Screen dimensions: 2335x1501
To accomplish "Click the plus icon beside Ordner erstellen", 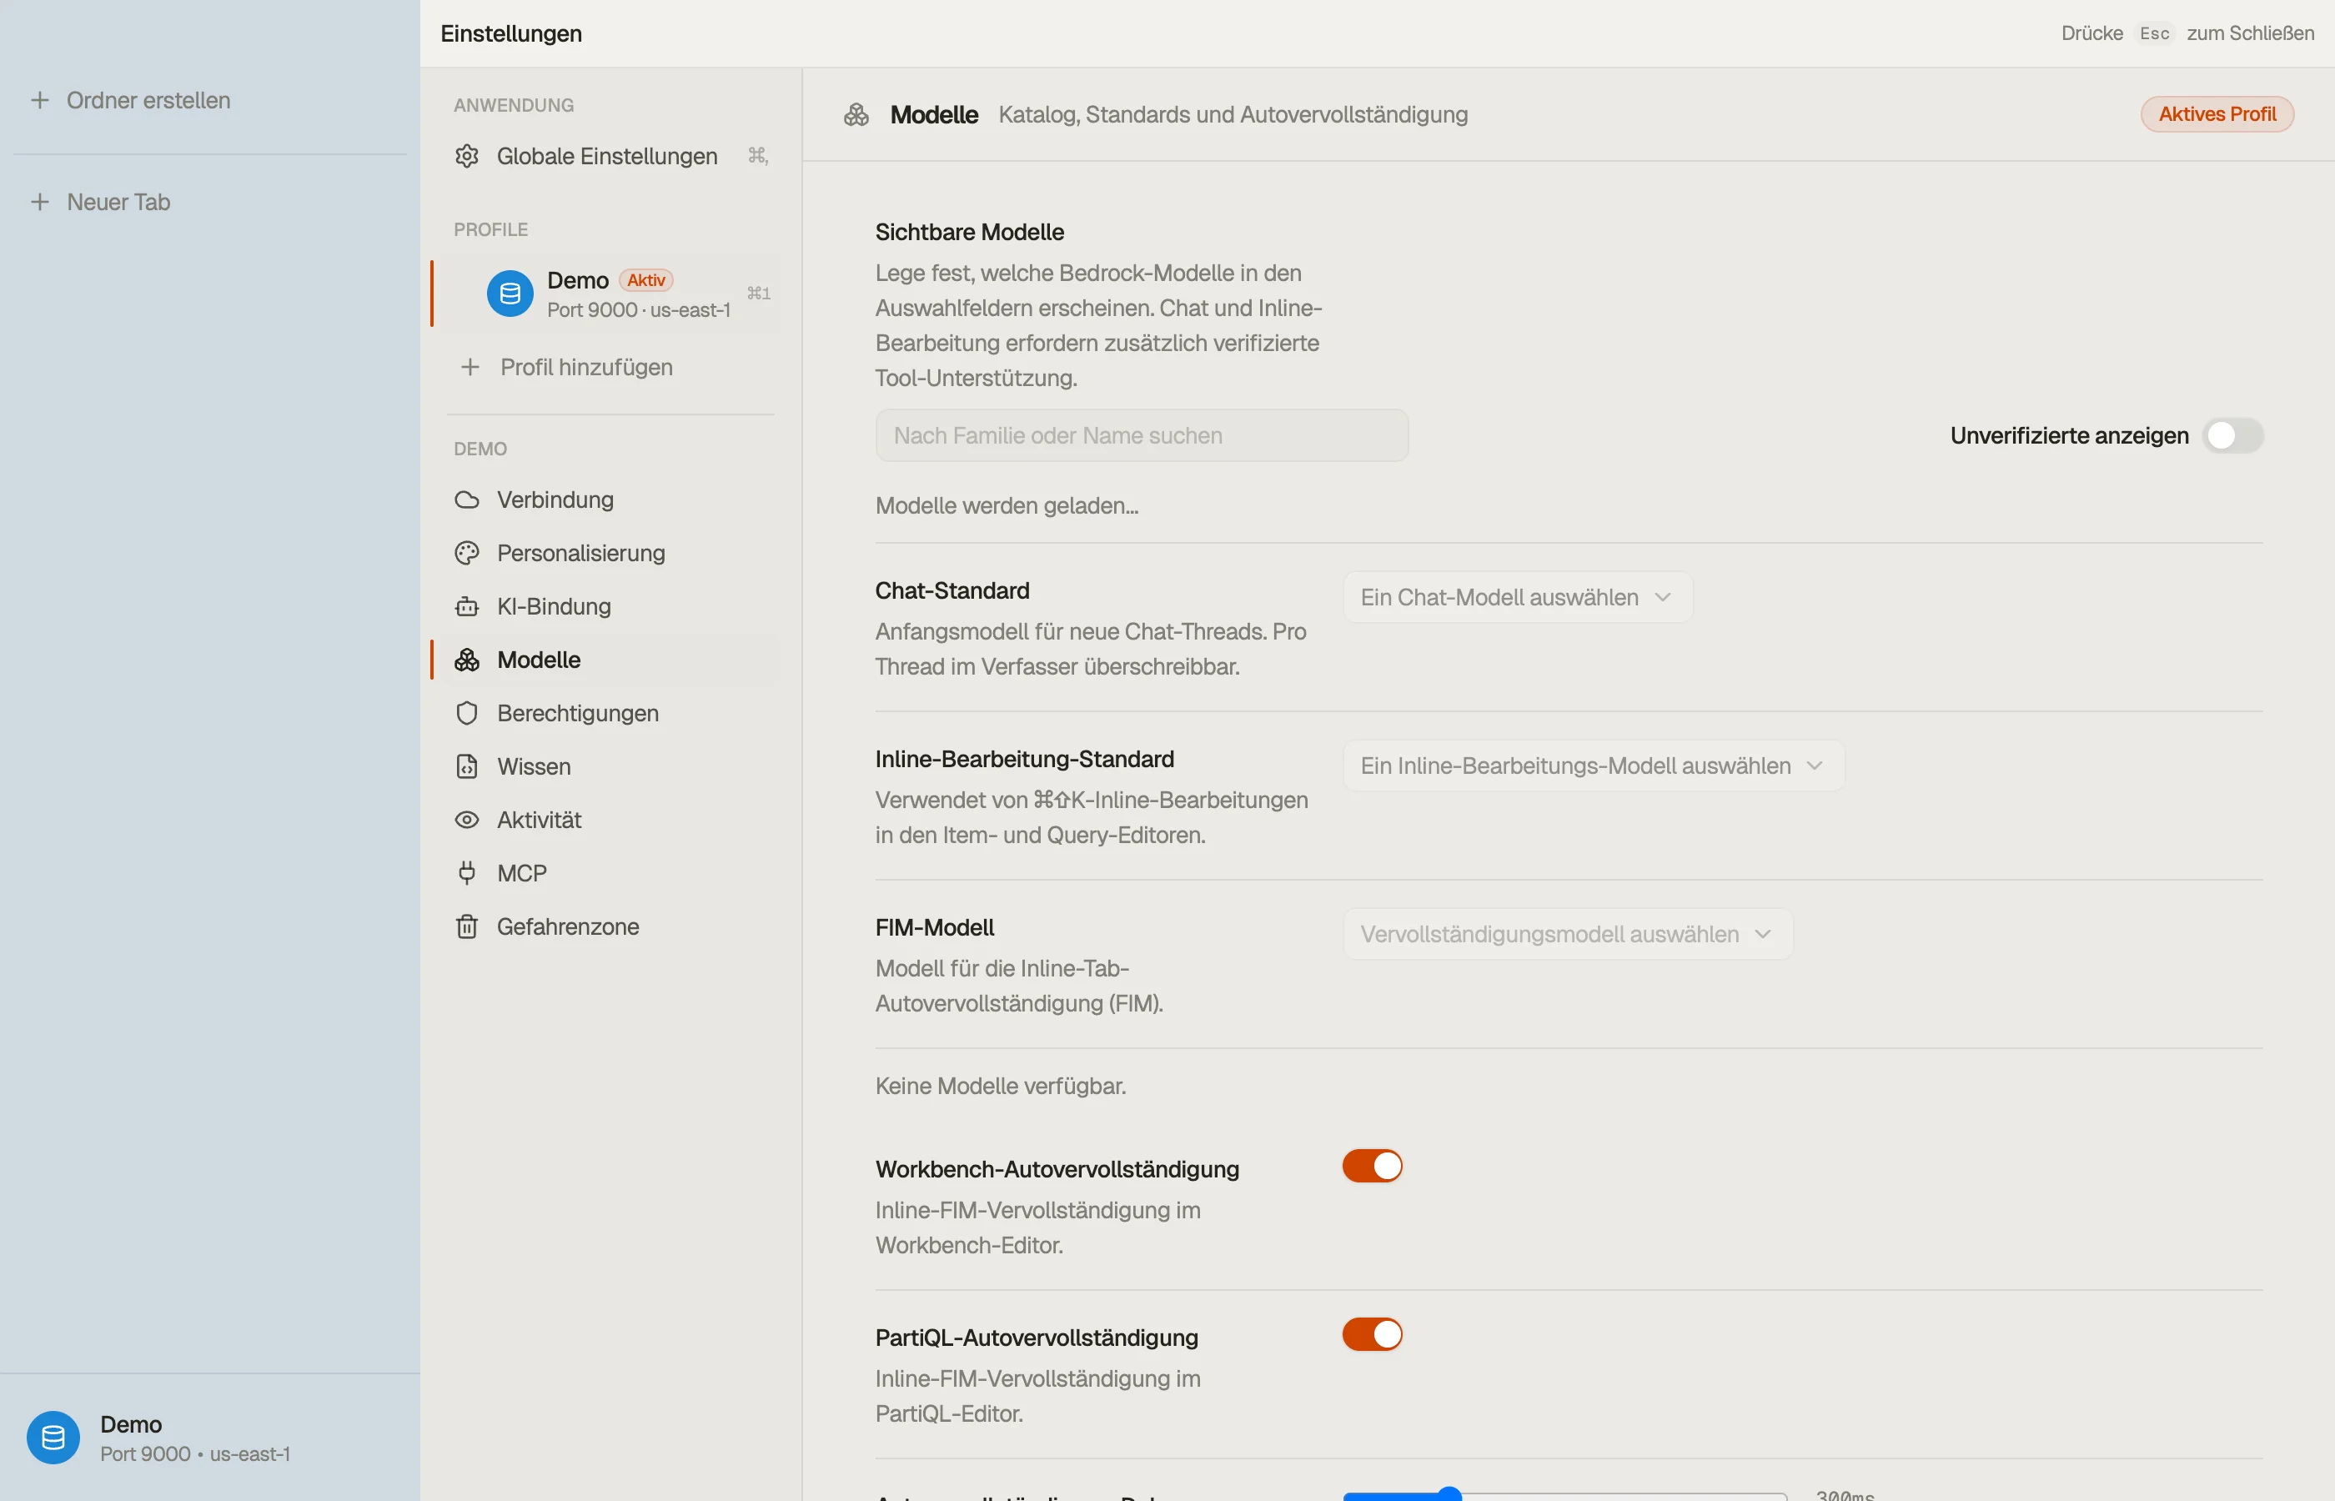I will tap(40, 100).
